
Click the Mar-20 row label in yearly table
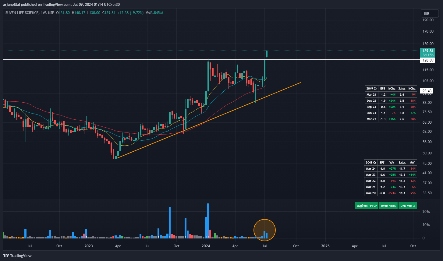(371, 193)
